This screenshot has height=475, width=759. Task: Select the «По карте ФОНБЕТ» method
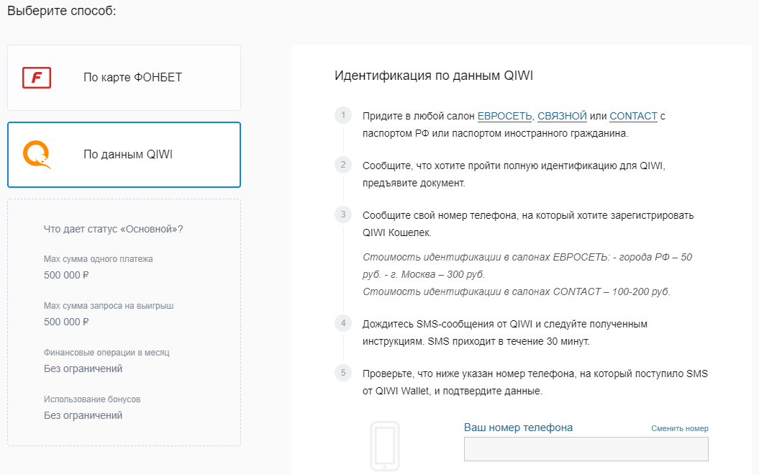(x=132, y=78)
